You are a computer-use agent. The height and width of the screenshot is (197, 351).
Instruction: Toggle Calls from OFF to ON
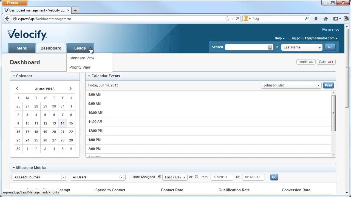[x=326, y=62]
